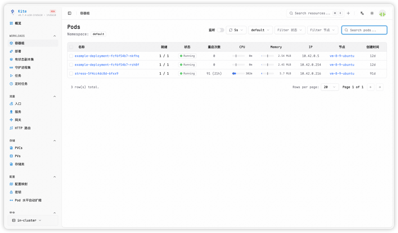398x233 pixels.
Task: Collapse the WORKLOADS section
Action: pyautogui.click(x=55, y=36)
